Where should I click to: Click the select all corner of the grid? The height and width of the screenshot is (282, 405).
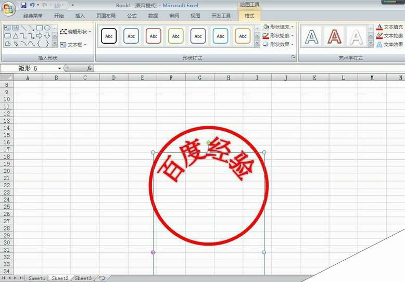pyautogui.click(x=7, y=78)
